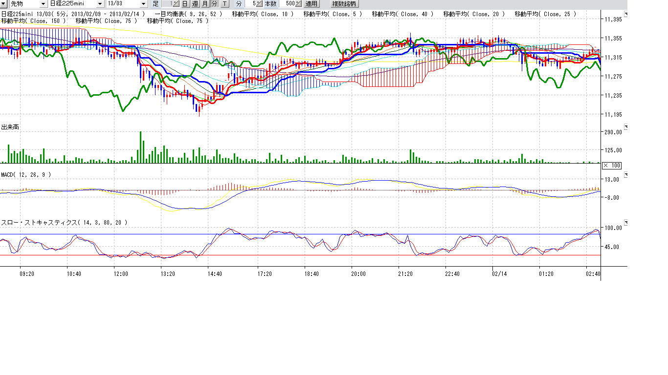Click the minute interval value field
Viewport: 668px width, 375px height.
(x=253, y=4)
